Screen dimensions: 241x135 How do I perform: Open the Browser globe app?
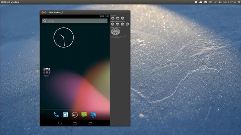(x=93, y=115)
